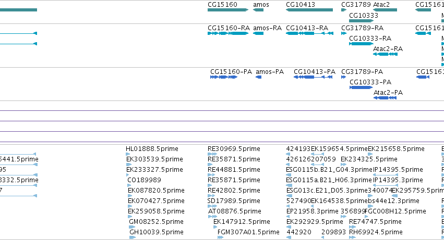This screenshot has width=444, height=240.
Task: Click the CG10333 gene label
Action: click(364, 16)
